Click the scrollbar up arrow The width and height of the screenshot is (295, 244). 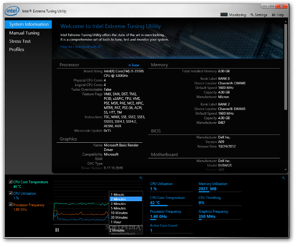pyautogui.click(x=286, y=22)
